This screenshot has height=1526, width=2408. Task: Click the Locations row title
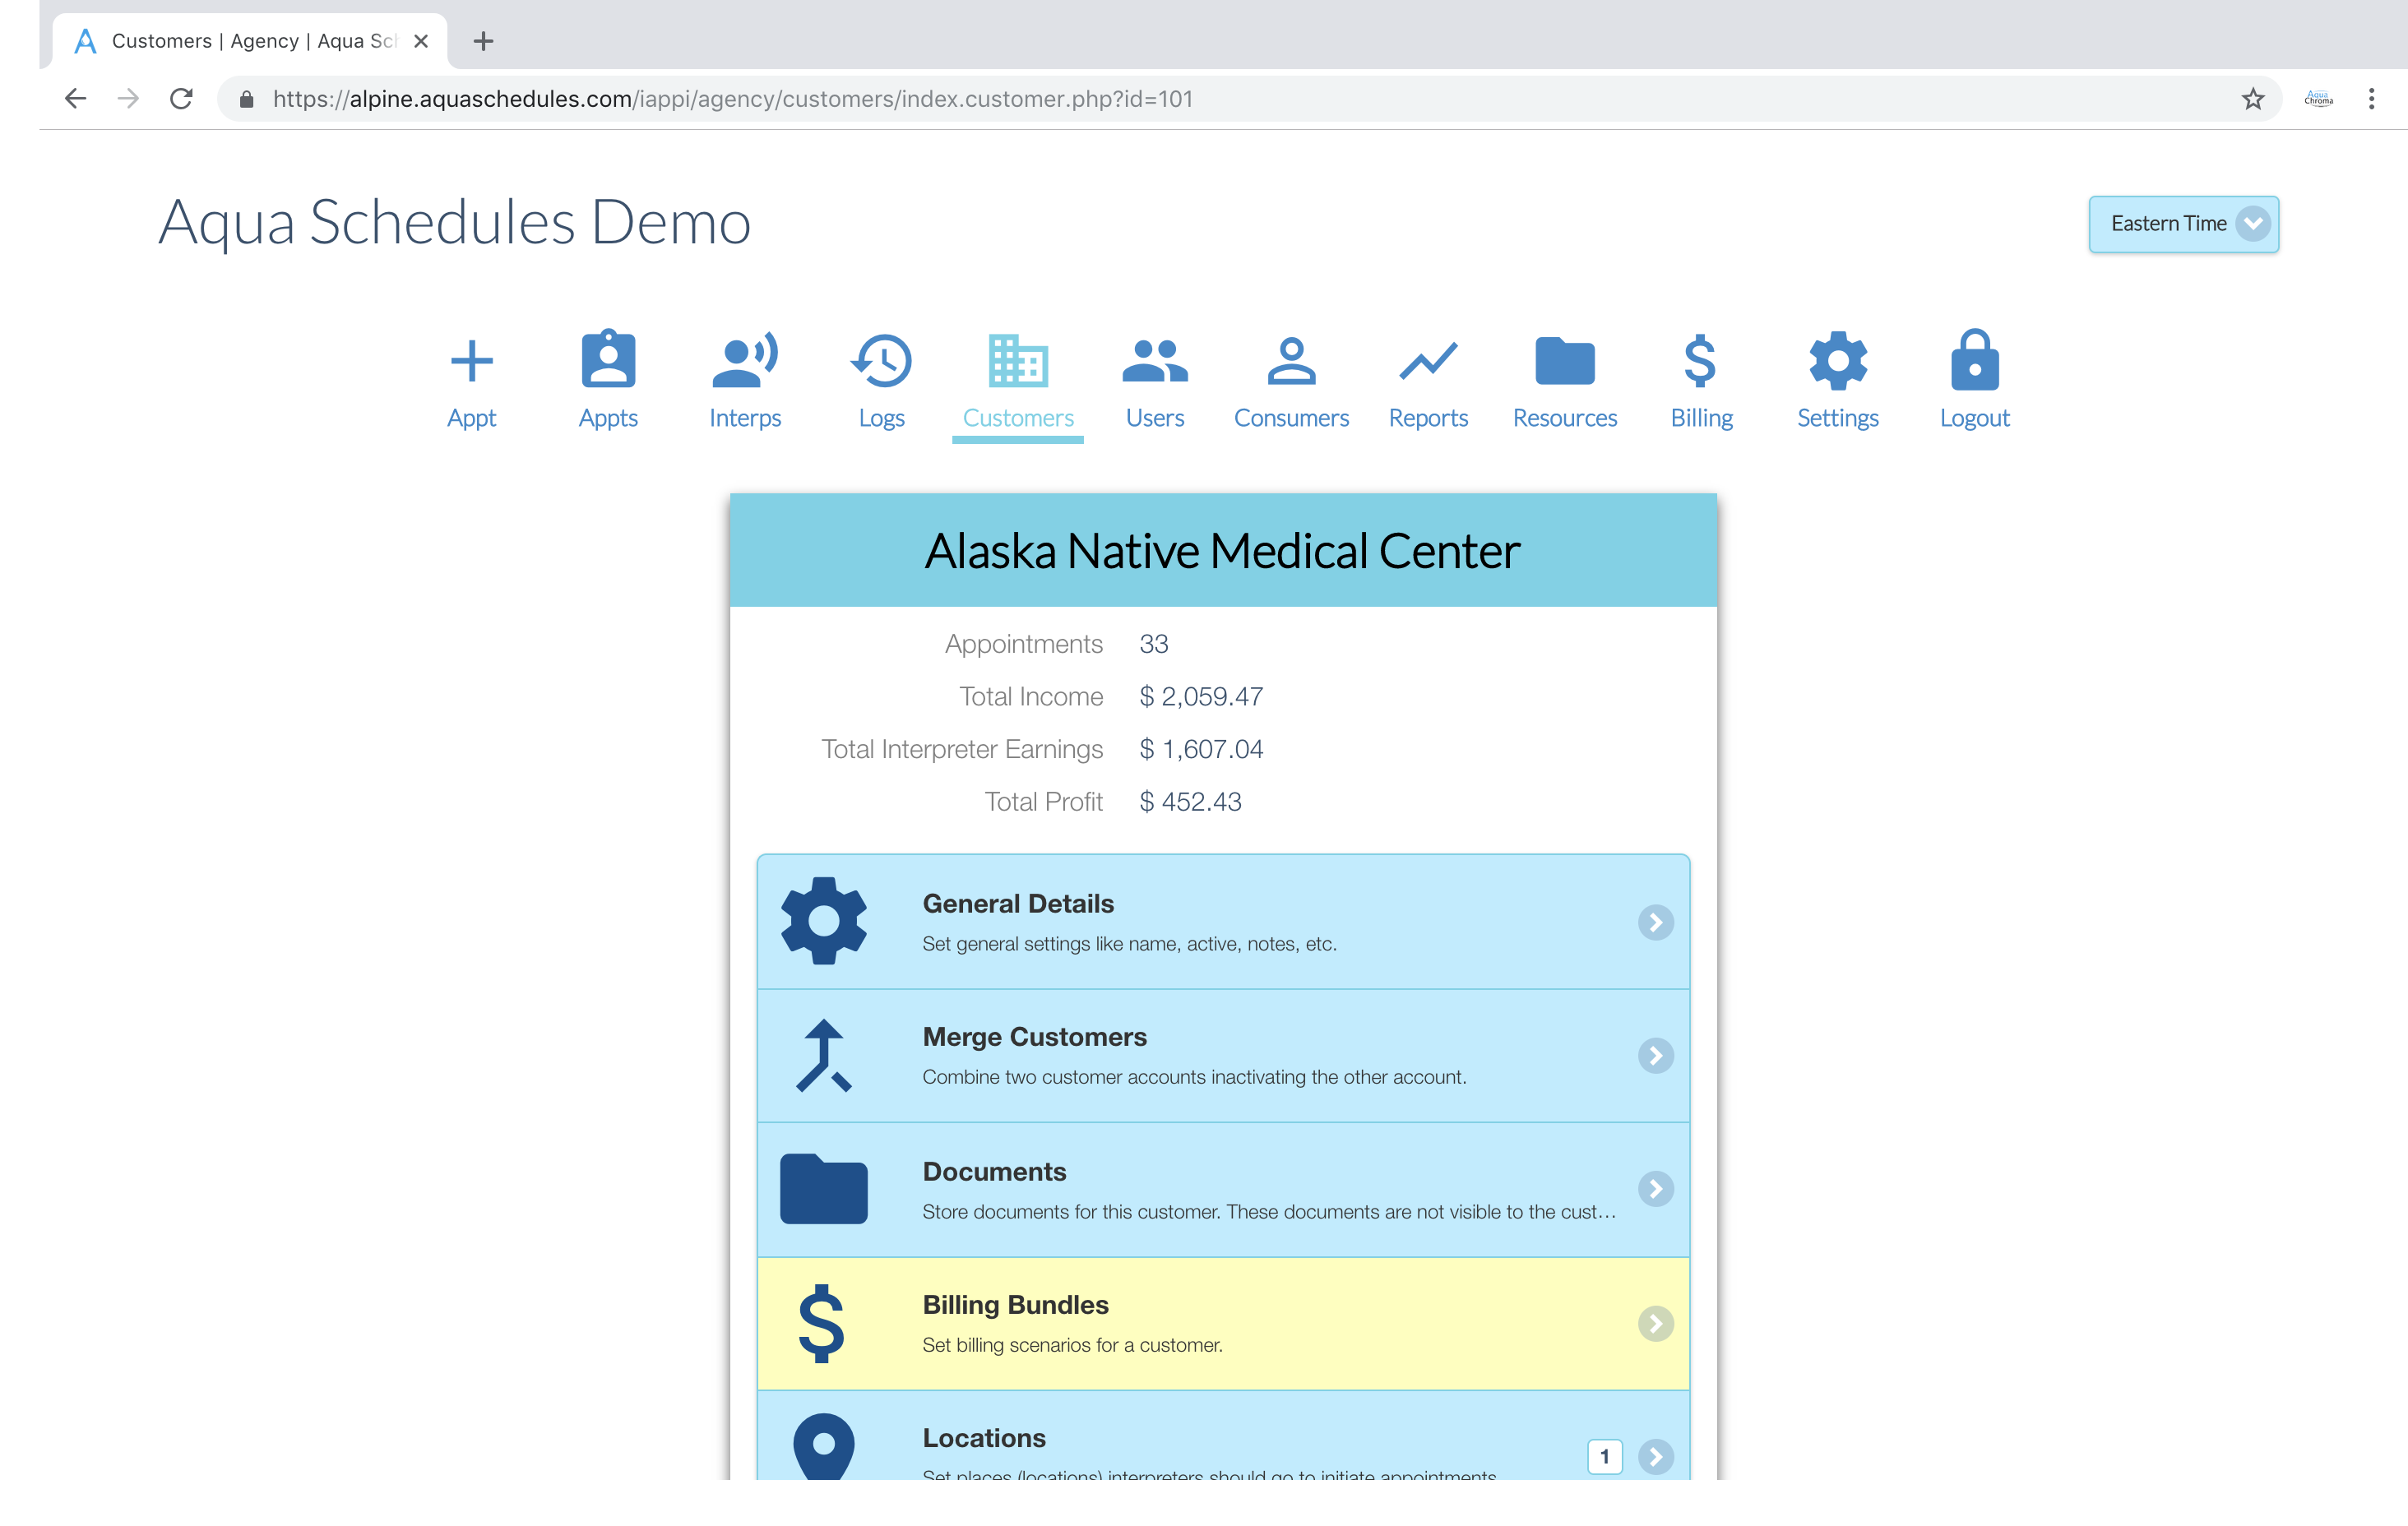pyautogui.click(x=984, y=1438)
